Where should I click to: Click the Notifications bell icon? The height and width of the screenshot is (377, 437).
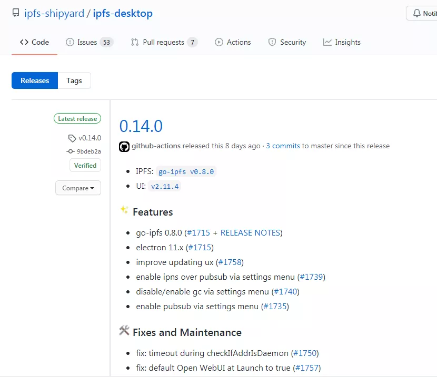tap(416, 13)
